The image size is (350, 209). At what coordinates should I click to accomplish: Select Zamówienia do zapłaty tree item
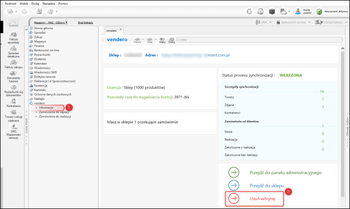(54, 112)
